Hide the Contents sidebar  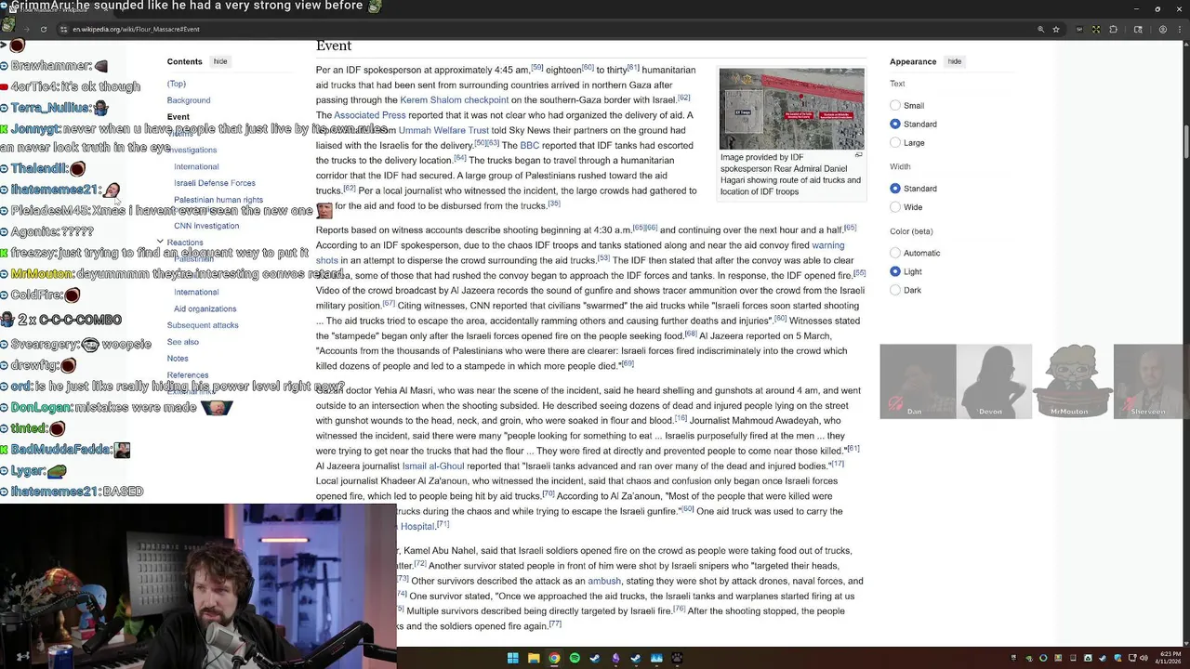tap(220, 61)
